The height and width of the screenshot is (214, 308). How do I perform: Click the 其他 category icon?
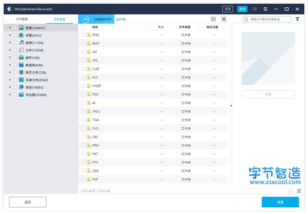(21, 87)
